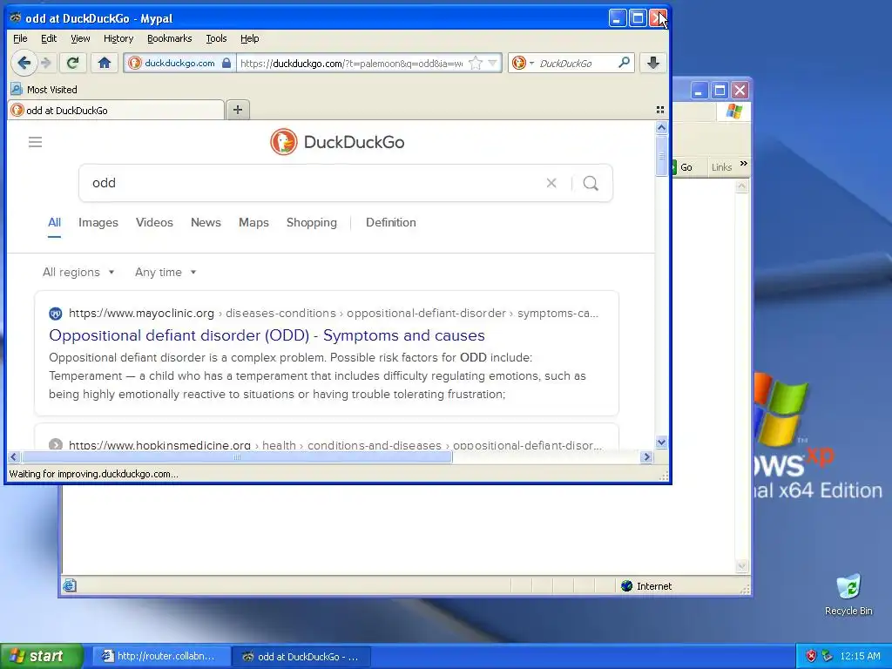This screenshot has width=892, height=669.
Task: Click the network connection tray icon
Action: 828,656
